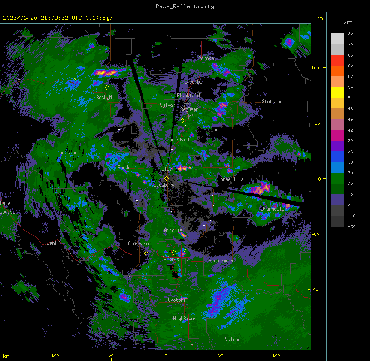Select the magenta 39-42 dBZ legend swatch

[337, 135]
